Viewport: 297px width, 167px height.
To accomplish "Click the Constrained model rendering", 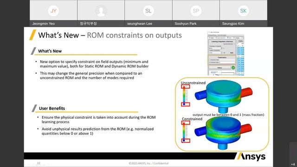I will pyautogui.click(x=223, y=133).
